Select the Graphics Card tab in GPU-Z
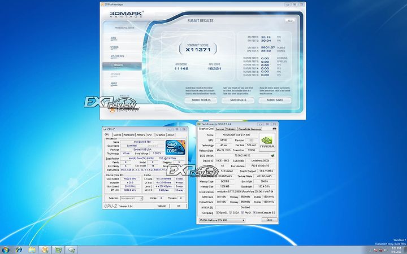This screenshot has height=254, width=407. tap(206, 129)
